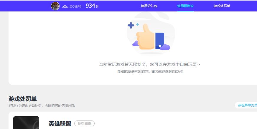Click the 处罚结束 status badge
The height and width of the screenshot is (129, 257).
click(84, 123)
